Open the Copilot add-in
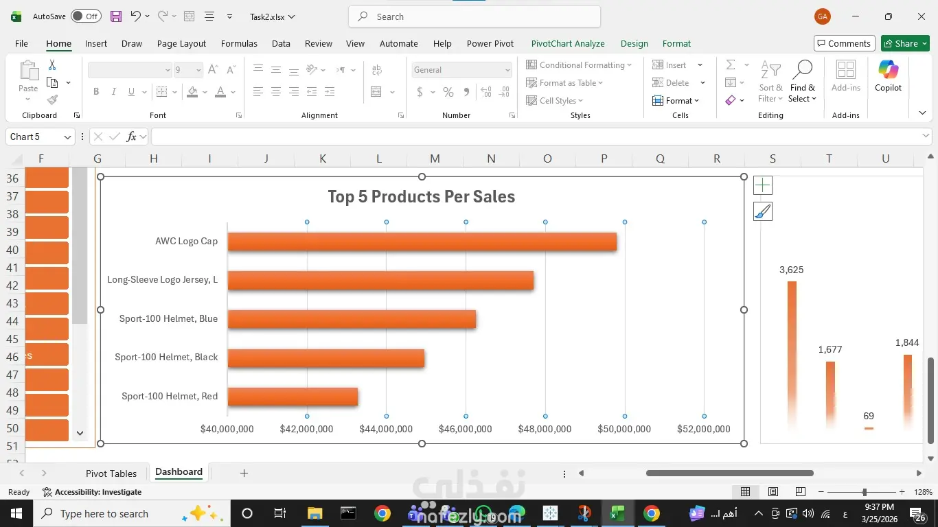The image size is (938, 527). tap(888, 75)
